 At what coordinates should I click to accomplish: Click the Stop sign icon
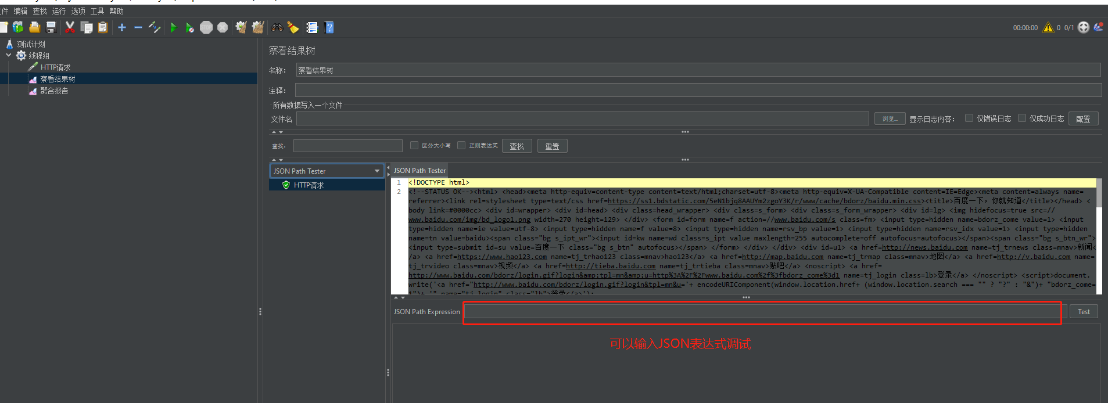[x=206, y=27]
